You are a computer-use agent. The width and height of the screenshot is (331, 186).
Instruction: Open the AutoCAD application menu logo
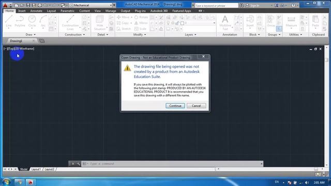5,5
